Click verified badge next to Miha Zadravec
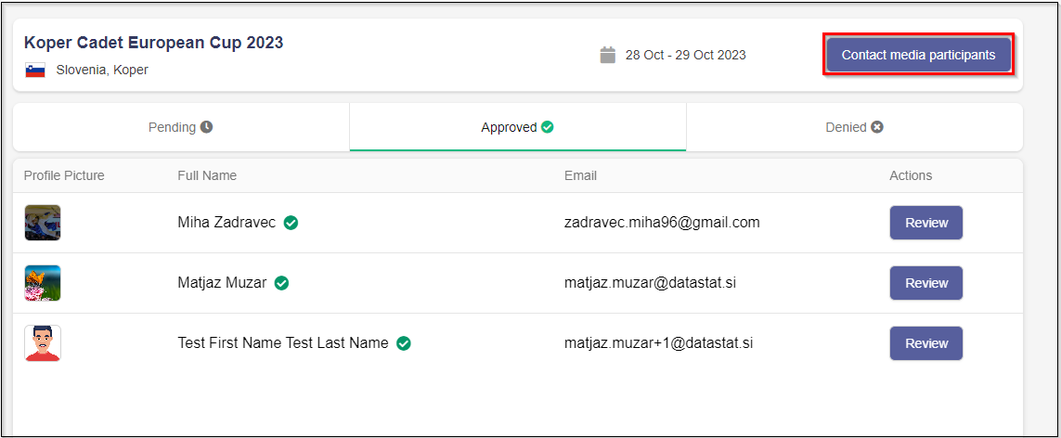Viewport: 1061px width, 438px height. point(291,223)
